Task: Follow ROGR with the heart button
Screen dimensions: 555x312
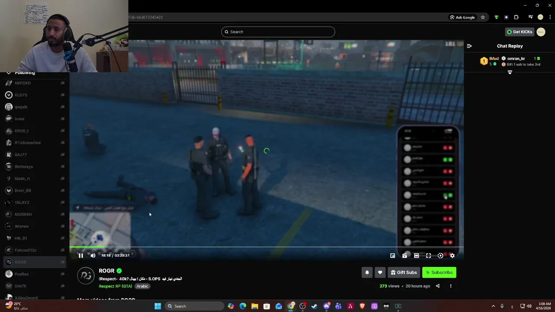Action: (x=380, y=273)
